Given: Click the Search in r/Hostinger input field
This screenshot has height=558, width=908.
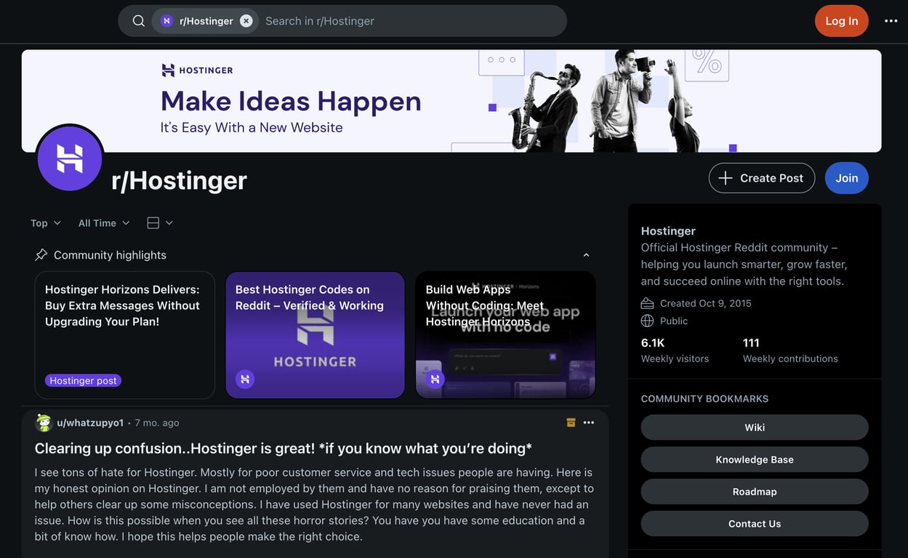Looking at the screenshot, I should pyautogui.click(x=363, y=20).
